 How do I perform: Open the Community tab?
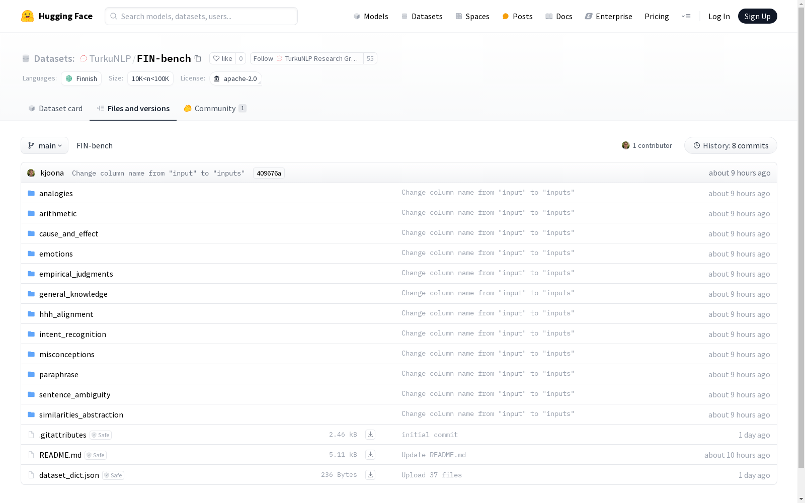pyautogui.click(x=215, y=109)
